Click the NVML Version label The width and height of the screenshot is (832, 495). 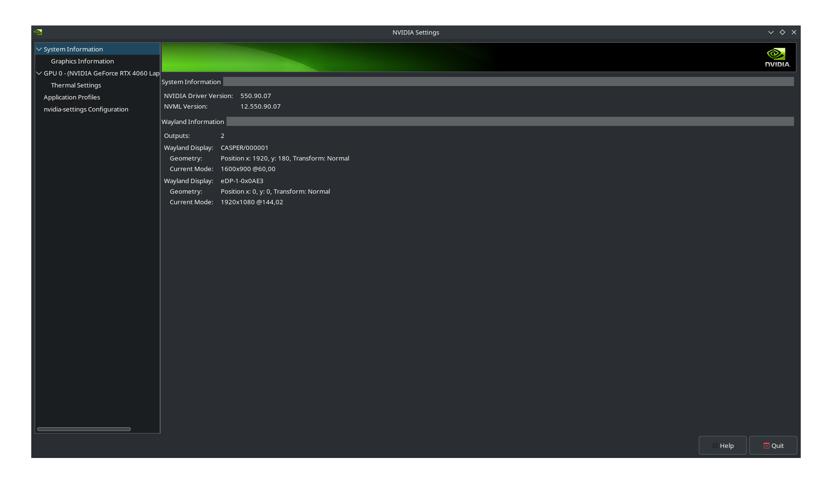pos(186,106)
